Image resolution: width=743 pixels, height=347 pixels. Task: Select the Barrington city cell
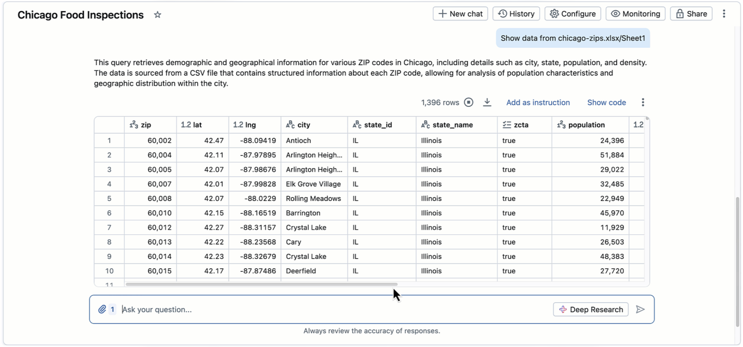tap(314, 213)
